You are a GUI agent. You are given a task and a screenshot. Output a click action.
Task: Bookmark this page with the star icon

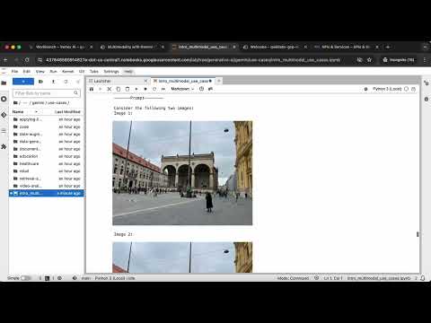point(369,60)
